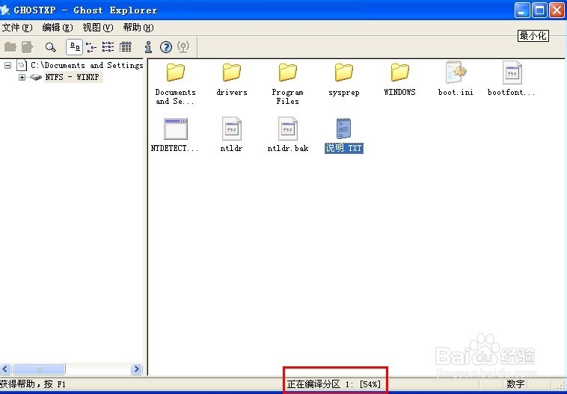Image resolution: width=567 pixels, height=394 pixels.
Task: Select the WINDOWS folder
Action: pyautogui.click(x=400, y=79)
